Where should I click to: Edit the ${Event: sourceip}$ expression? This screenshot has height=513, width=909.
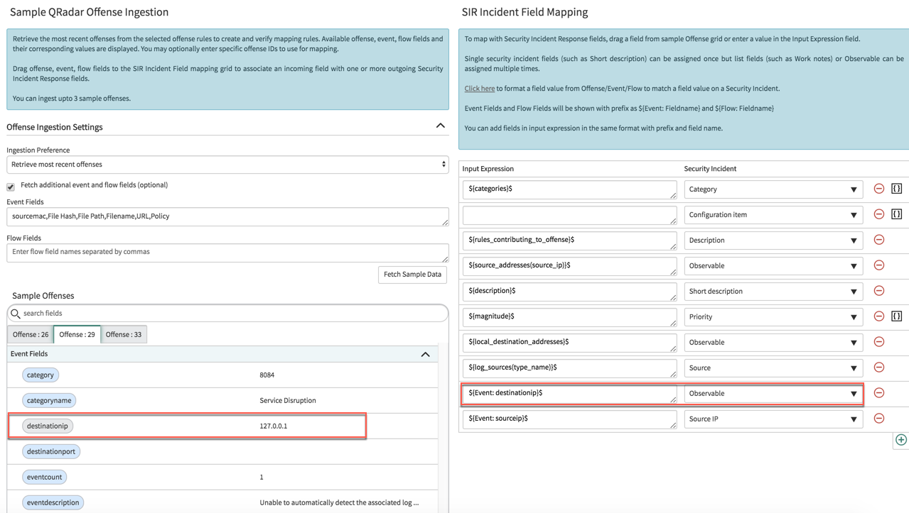coord(569,419)
